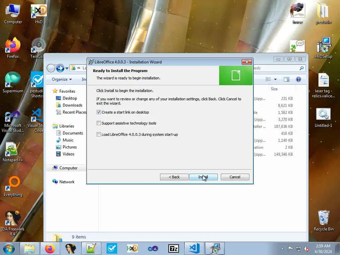340x255 pixels.
Task: Select Libraries in the navigation pane
Action: (66, 126)
